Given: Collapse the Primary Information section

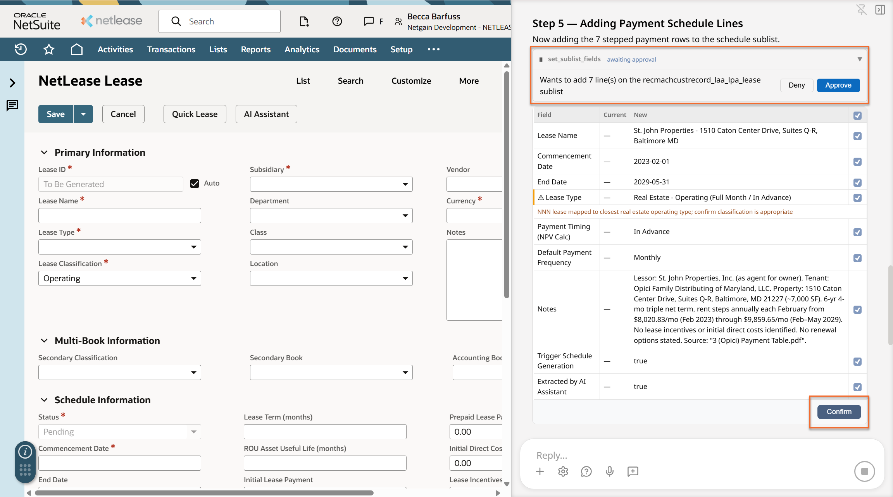Looking at the screenshot, I should (x=44, y=153).
